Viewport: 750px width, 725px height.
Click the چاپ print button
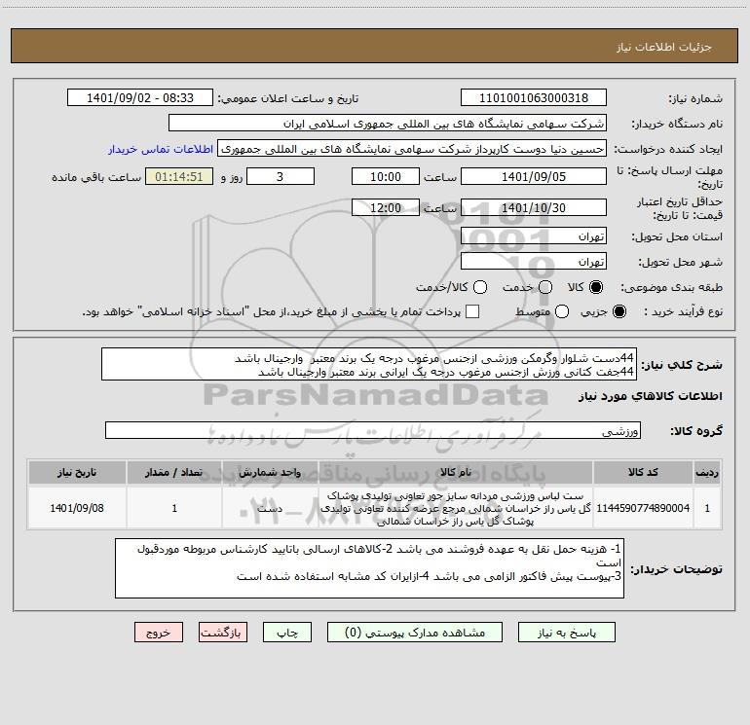click(x=287, y=633)
